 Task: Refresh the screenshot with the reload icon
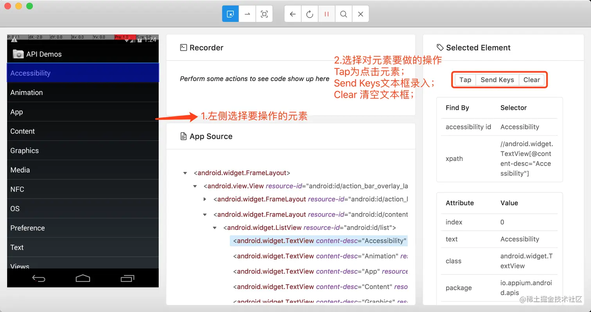(x=310, y=14)
